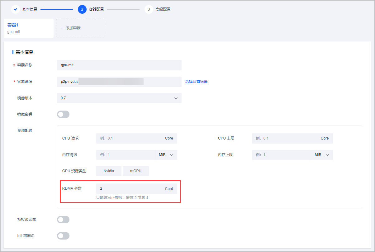Open the 内存请求 MiB unit dropdown

166,155
